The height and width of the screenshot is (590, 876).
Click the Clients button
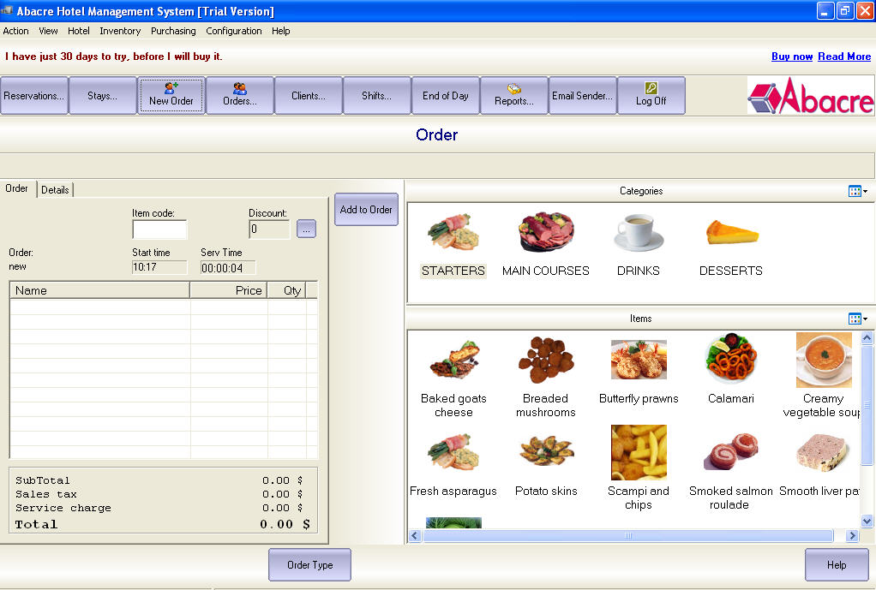click(309, 95)
